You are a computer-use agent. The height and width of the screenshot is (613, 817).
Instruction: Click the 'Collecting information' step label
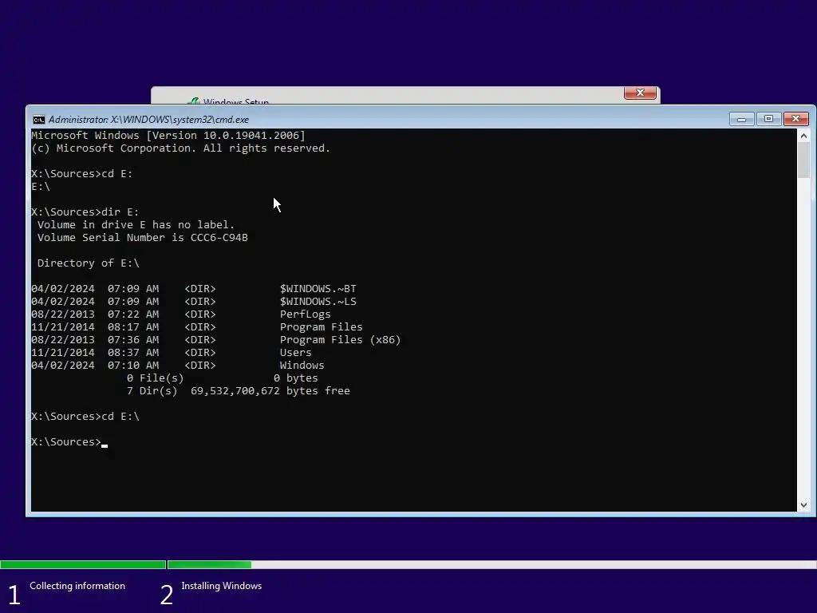click(x=77, y=586)
